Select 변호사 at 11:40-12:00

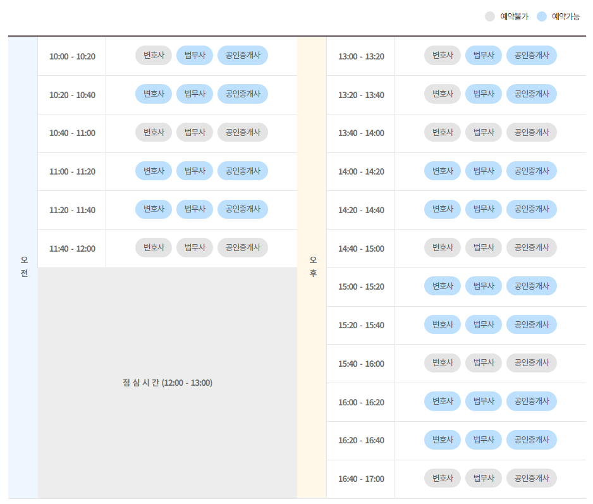[x=154, y=247]
